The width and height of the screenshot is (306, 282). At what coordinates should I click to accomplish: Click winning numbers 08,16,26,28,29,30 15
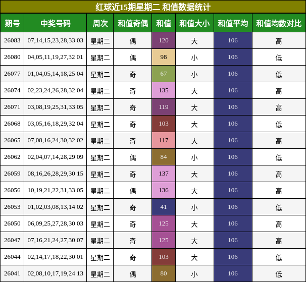[55, 174]
